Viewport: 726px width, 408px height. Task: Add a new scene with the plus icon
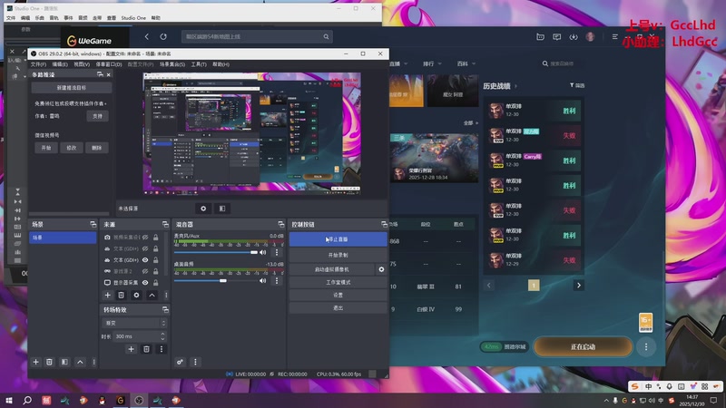click(35, 362)
